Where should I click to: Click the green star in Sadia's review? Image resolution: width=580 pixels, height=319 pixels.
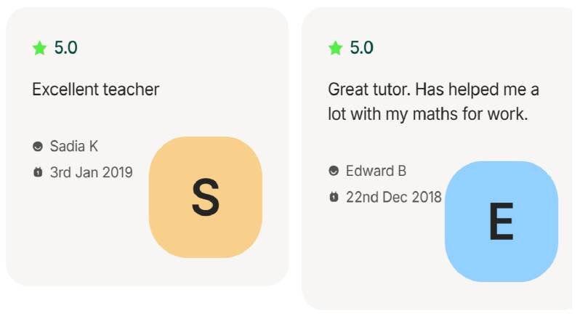click(39, 49)
